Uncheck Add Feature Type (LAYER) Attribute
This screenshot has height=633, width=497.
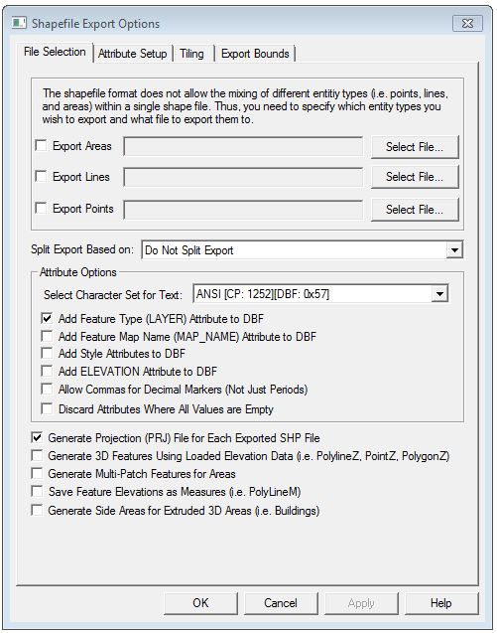click(x=48, y=319)
